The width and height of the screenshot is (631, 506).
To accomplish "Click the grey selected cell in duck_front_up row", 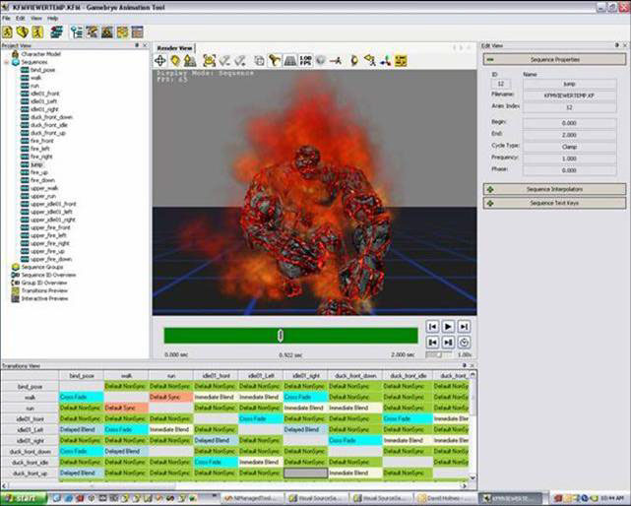I will pos(305,473).
